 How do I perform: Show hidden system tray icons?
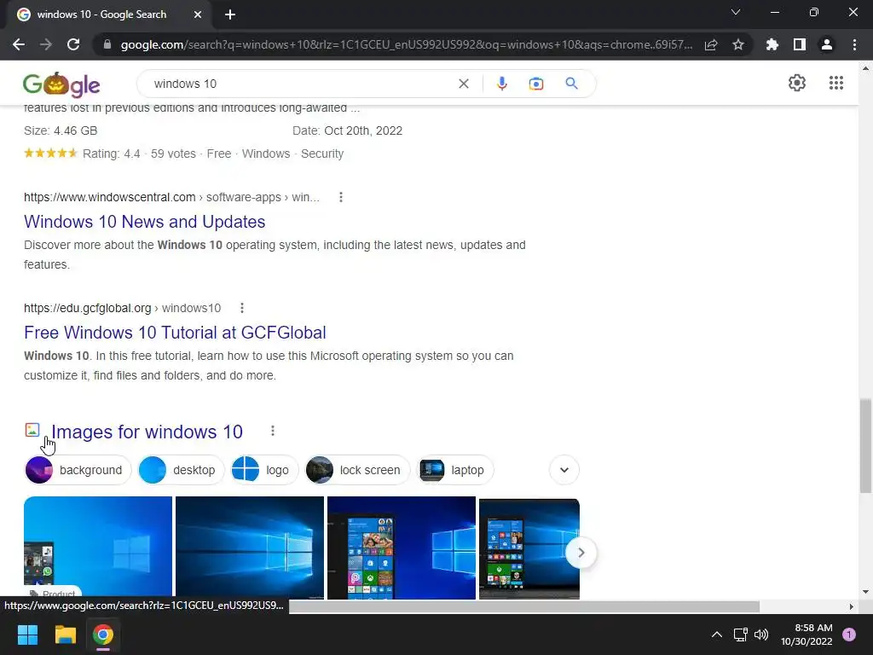[716, 635]
